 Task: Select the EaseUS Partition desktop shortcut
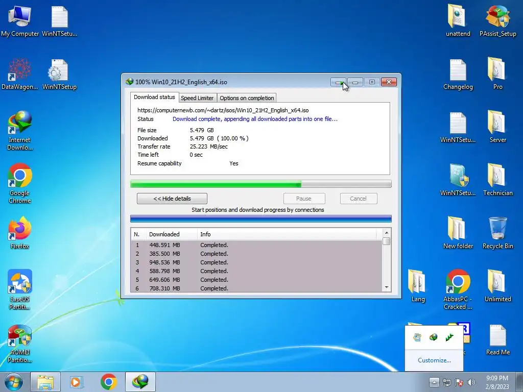click(20, 289)
